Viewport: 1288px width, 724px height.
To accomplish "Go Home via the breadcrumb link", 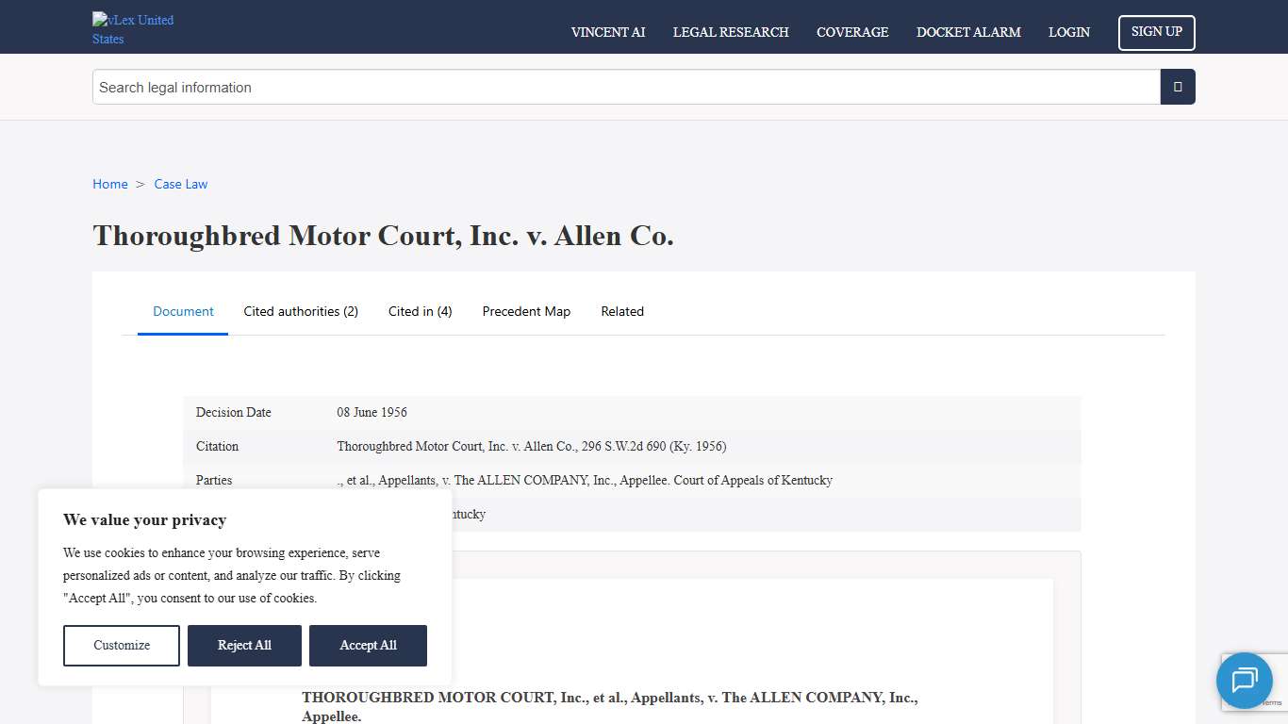I will (109, 184).
